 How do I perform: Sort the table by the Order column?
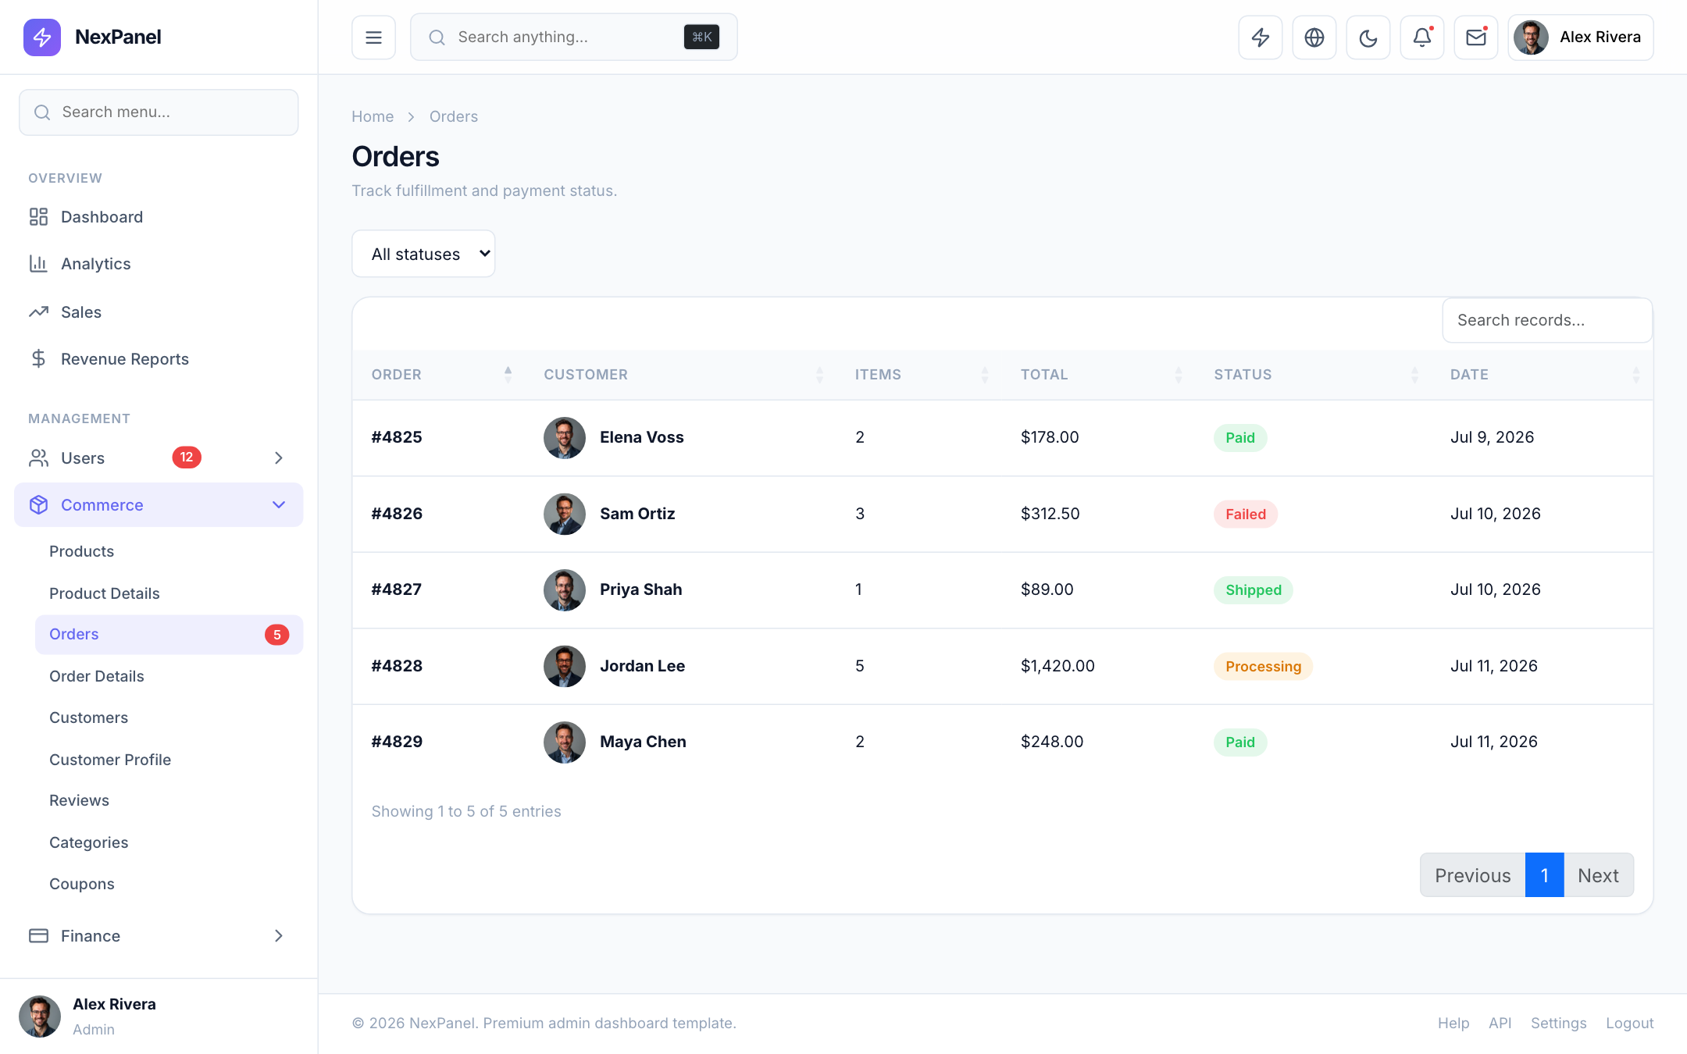coord(440,375)
